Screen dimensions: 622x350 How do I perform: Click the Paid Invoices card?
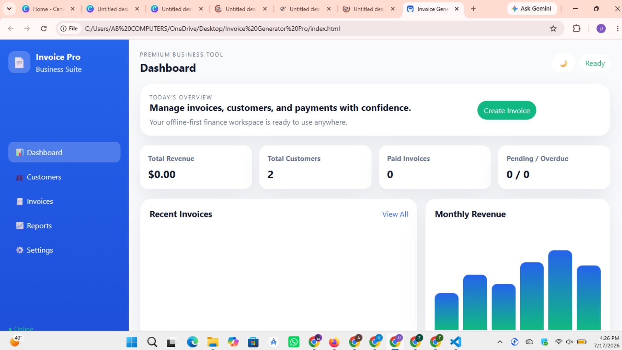pos(435,167)
